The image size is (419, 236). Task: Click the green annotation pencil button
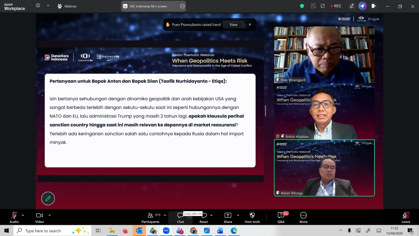click(48, 199)
